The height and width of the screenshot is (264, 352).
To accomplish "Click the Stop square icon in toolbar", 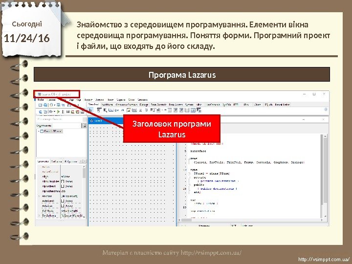I will tap(68, 111).
